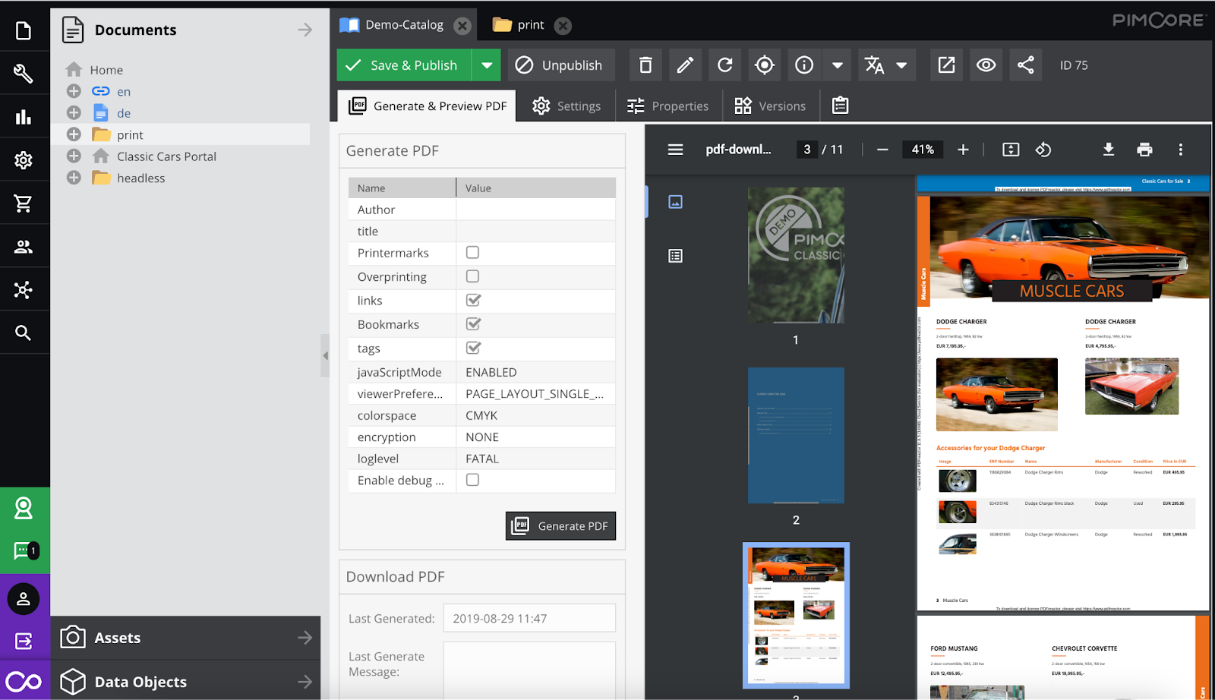The width and height of the screenshot is (1215, 700).
Task: Click the pencil rename icon
Action: tap(685, 65)
